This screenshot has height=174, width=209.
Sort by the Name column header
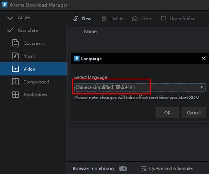pyautogui.click(x=90, y=31)
